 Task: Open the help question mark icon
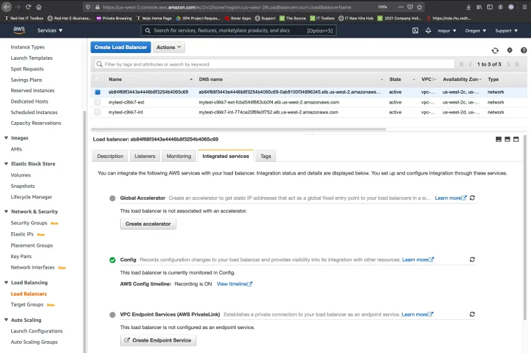[524, 50]
